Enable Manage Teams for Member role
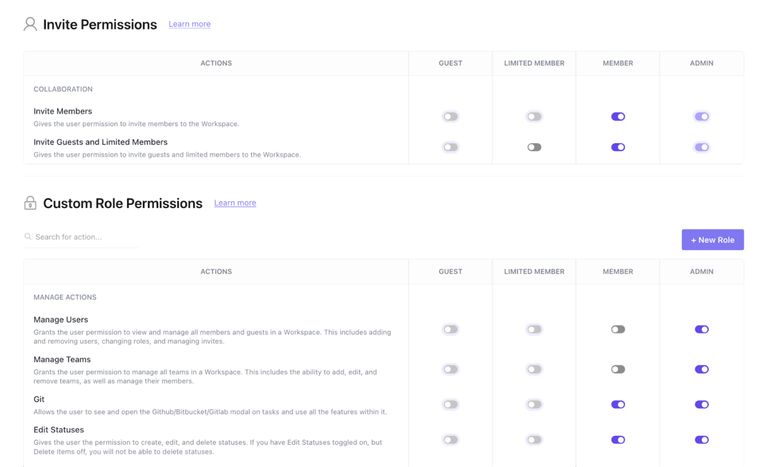 pyautogui.click(x=618, y=369)
